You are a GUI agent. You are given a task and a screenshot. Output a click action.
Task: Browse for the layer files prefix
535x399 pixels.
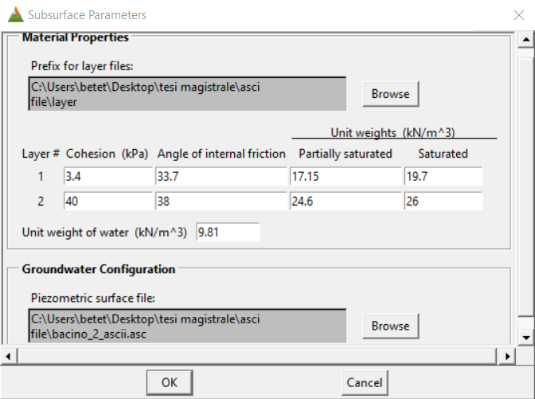tap(390, 94)
